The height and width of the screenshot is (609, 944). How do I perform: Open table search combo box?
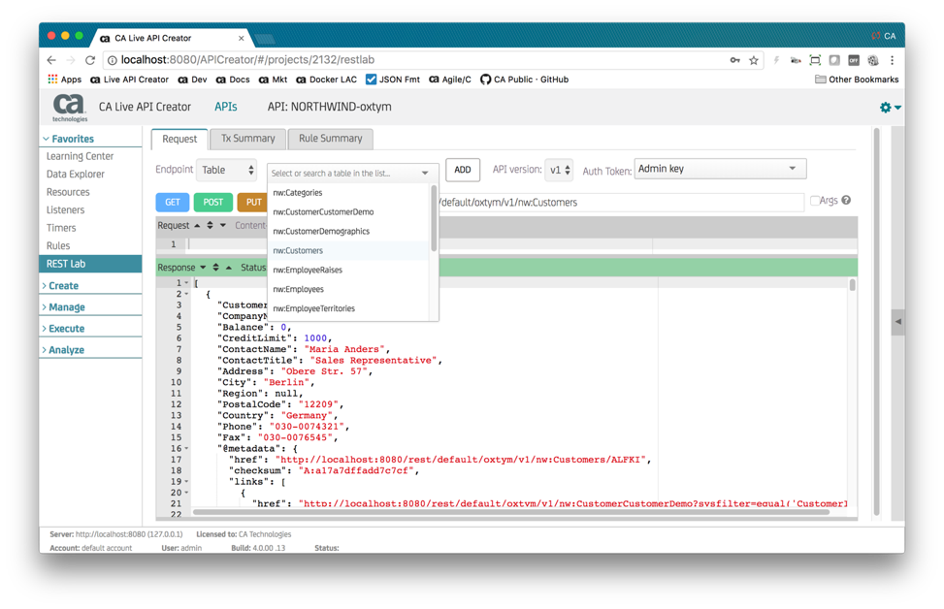click(351, 174)
